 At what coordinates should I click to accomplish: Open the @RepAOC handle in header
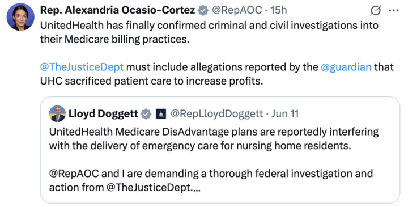point(237,10)
